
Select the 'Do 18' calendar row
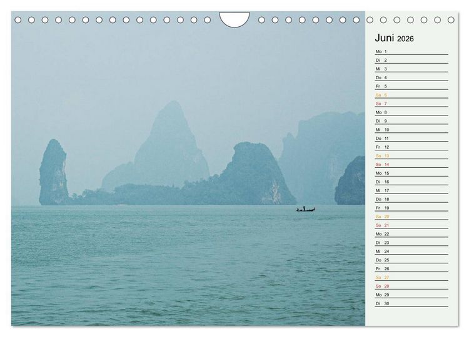tap(411, 200)
